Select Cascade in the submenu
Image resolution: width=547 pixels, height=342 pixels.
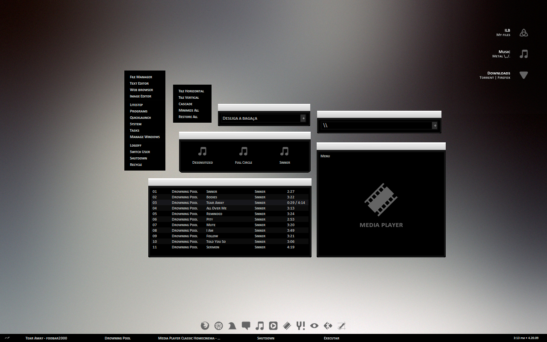(x=185, y=104)
